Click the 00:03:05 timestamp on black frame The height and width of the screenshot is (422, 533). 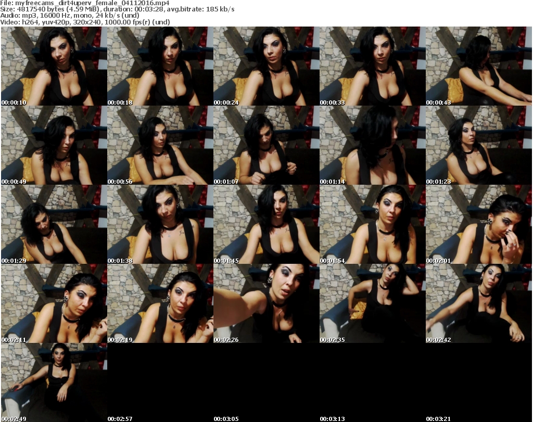click(226, 419)
